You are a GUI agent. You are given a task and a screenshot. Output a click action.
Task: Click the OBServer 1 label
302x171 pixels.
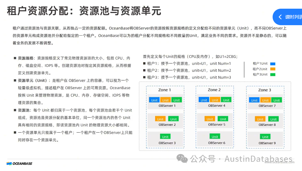tap(167, 106)
